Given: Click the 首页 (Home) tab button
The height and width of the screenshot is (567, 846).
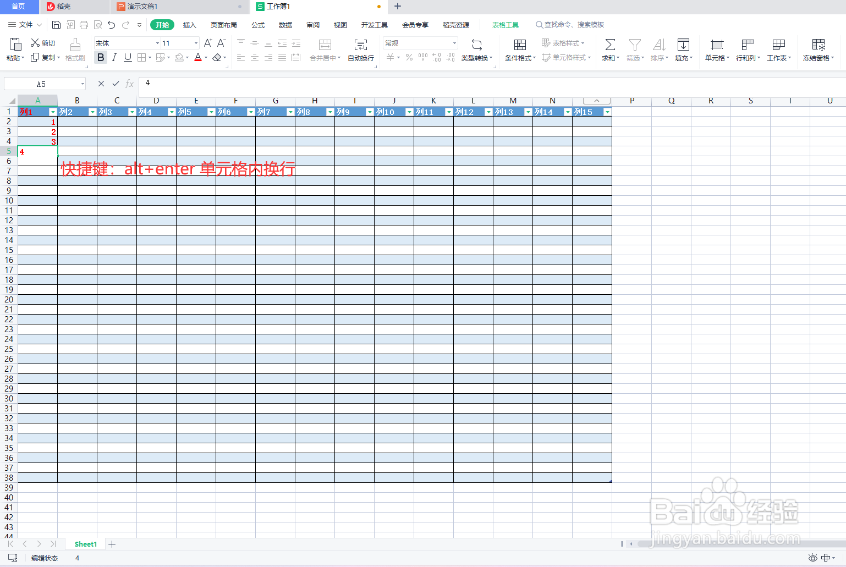Looking at the screenshot, I should (x=19, y=7).
